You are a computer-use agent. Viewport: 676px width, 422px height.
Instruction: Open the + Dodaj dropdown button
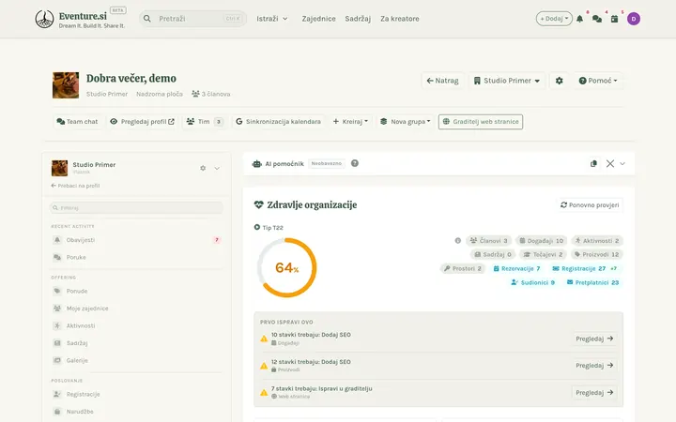554,19
